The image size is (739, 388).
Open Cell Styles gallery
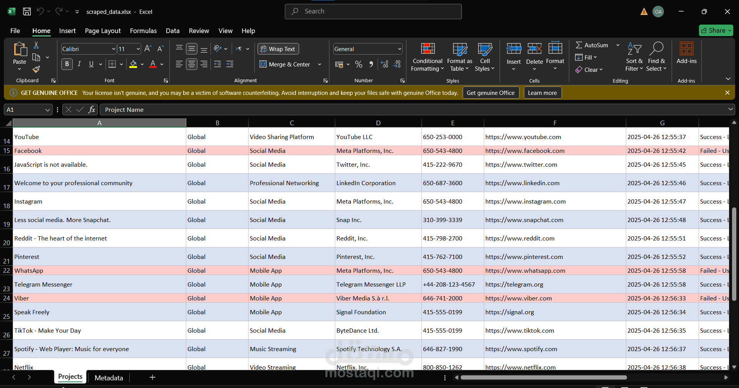pyautogui.click(x=485, y=57)
